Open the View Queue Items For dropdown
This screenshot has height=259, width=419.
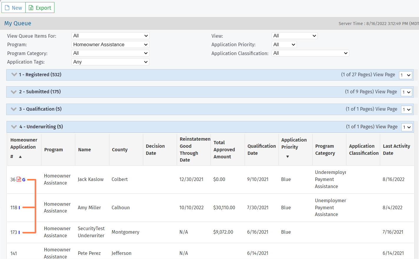tap(110, 36)
